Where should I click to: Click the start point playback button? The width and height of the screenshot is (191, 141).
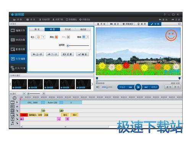tap(122, 87)
